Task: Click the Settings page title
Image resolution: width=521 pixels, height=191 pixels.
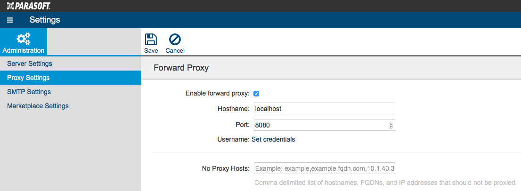Action: click(45, 20)
